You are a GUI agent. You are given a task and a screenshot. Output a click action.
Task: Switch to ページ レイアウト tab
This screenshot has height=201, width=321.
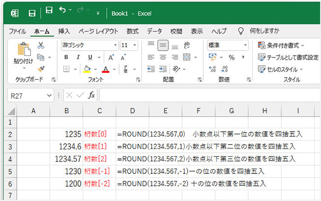tap(98, 31)
